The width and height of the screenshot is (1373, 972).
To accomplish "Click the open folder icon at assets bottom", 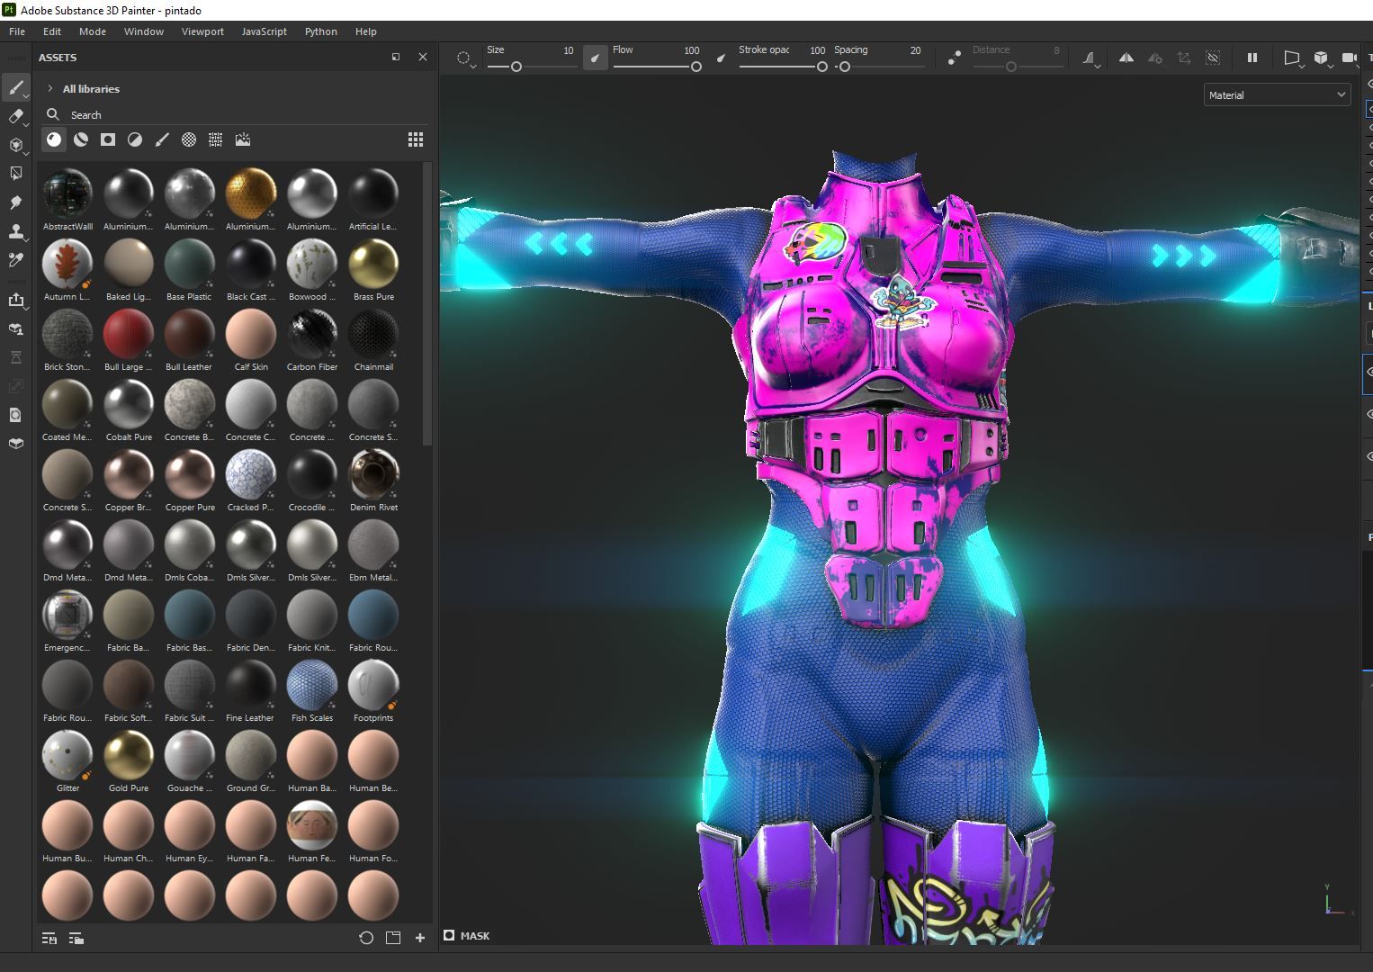I will point(393,938).
